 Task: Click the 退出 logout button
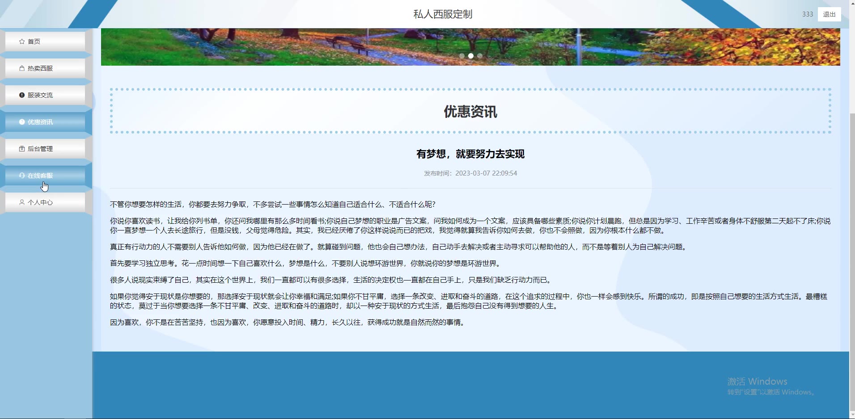tap(829, 14)
